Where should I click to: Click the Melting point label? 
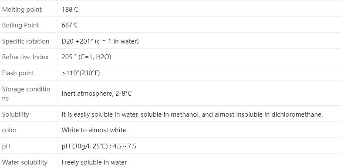click(x=22, y=10)
